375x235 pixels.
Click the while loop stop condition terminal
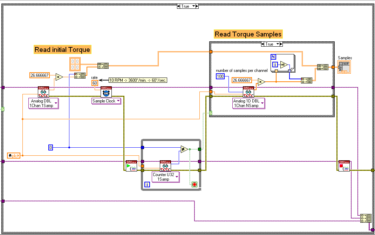pos(195,184)
